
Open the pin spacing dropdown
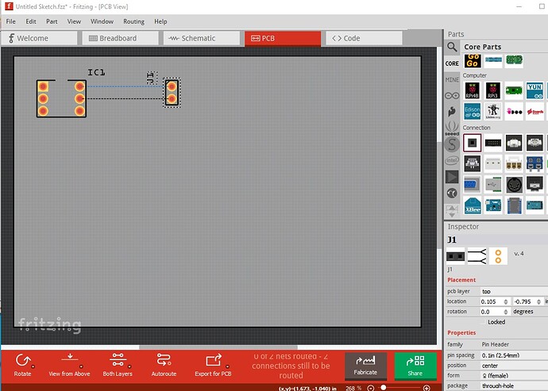point(514,355)
